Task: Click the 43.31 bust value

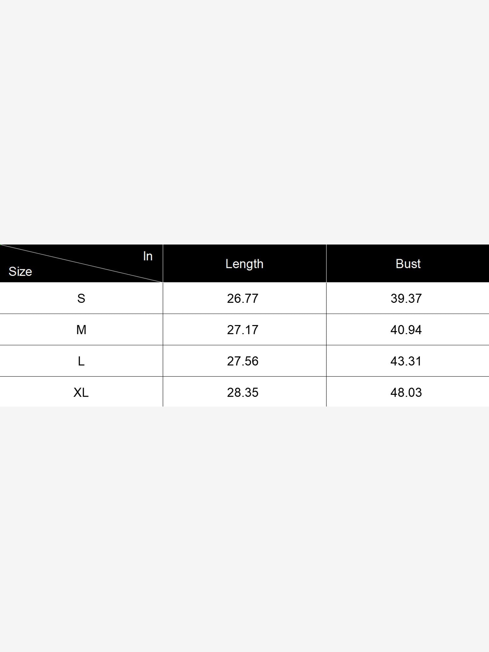Action: point(406,361)
